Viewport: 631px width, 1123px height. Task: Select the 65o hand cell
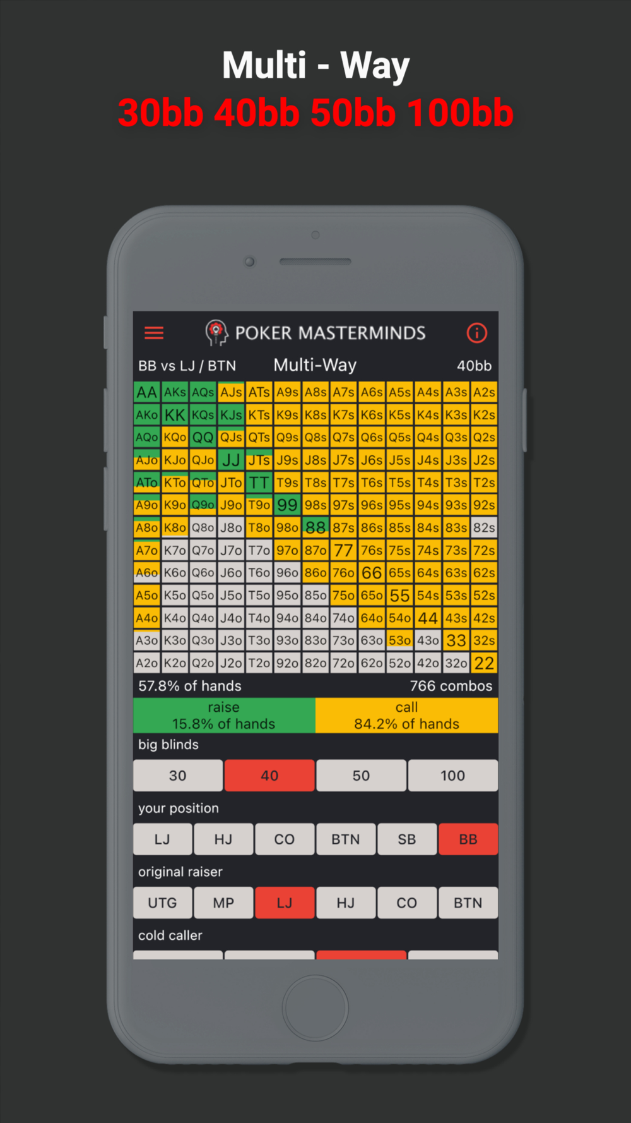[x=372, y=596]
